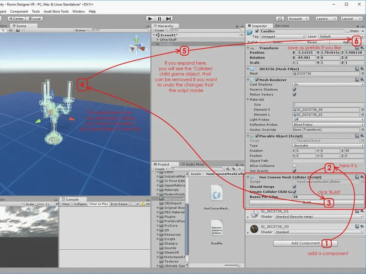Click the Build button

pyautogui.click(x=307, y=202)
